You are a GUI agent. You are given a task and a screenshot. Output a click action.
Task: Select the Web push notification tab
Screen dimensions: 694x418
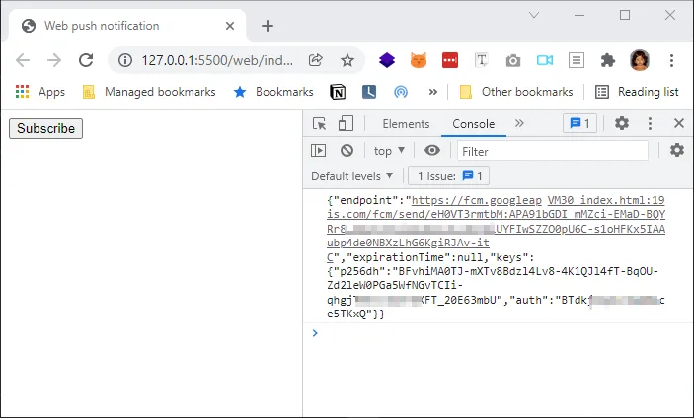click(x=127, y=26)
